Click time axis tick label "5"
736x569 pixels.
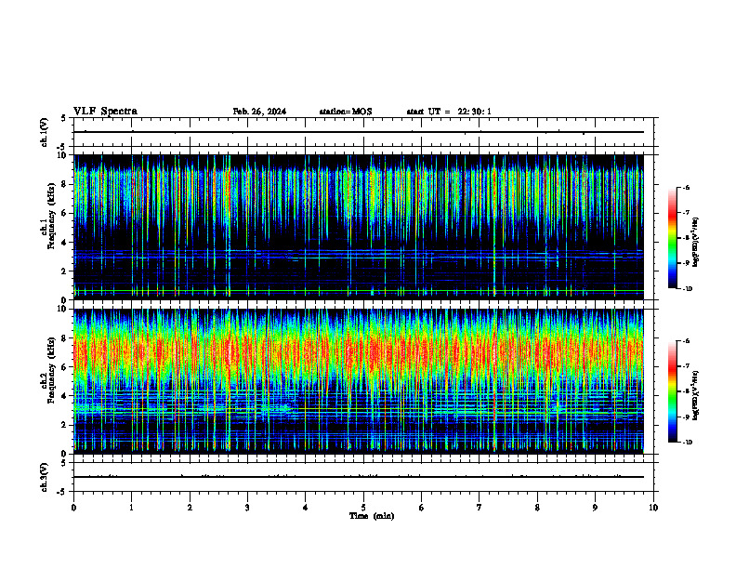(x=363, y=508)
